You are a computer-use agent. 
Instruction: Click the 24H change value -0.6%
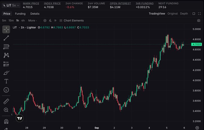70,7
